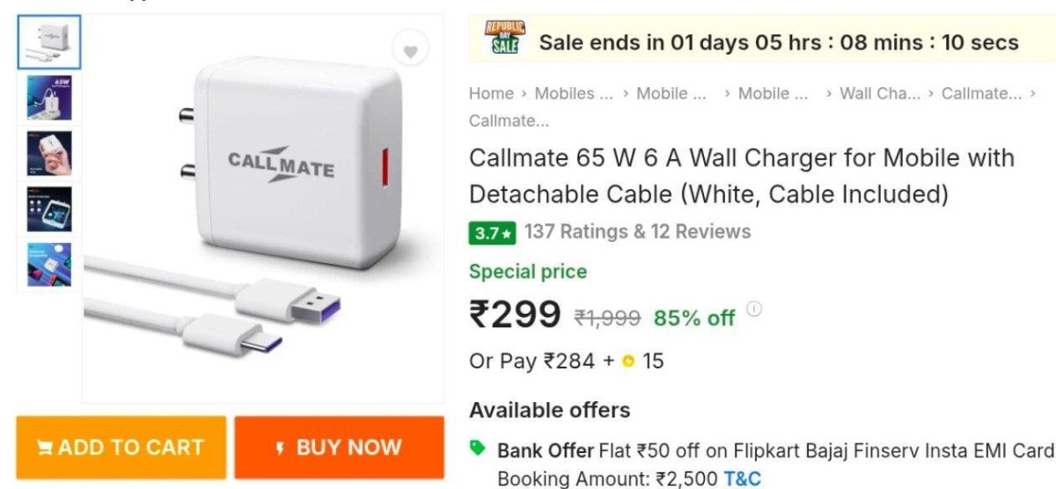This screenshot has height=489, width=1056.
Task: Open 137 Ratings & 12 Reviews
Action: point(637,232)
